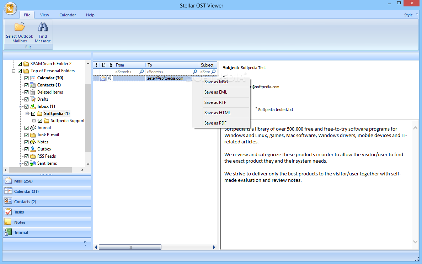The height and width of the screenshot is (264, 422).
Task: Sort by importance exclamation column header
Action: click(x=96, y=65)
